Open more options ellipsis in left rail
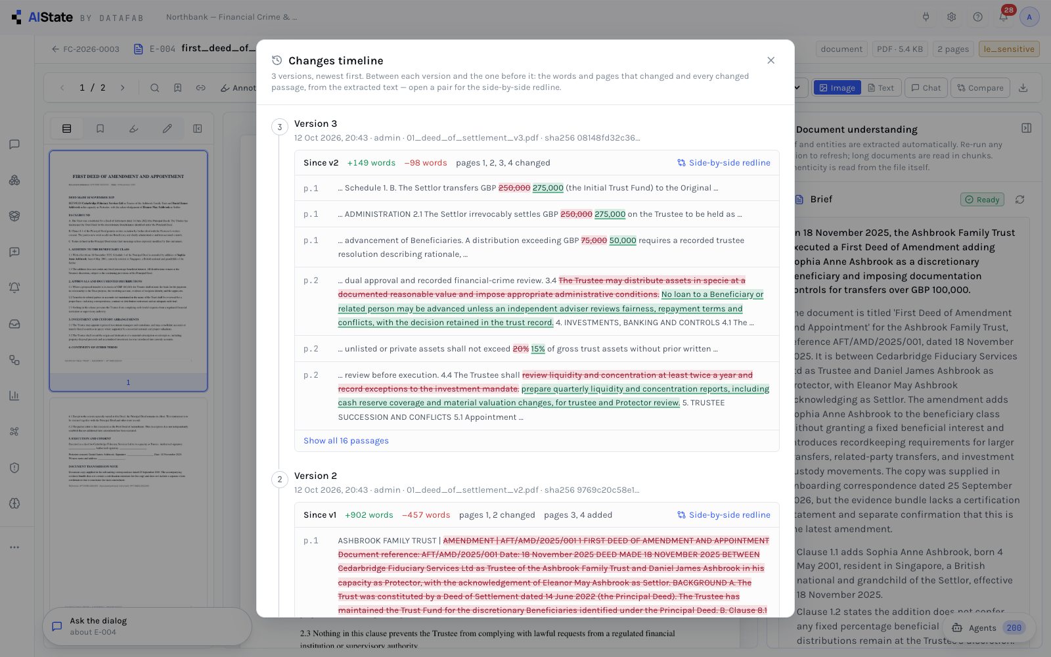This screenshot has width=1051, height=657. pos(14,547)
